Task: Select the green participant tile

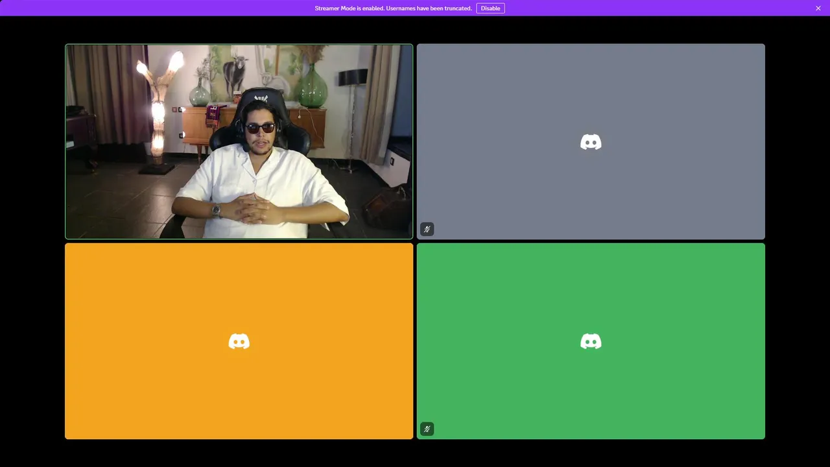Action: (x=591, y=341)
